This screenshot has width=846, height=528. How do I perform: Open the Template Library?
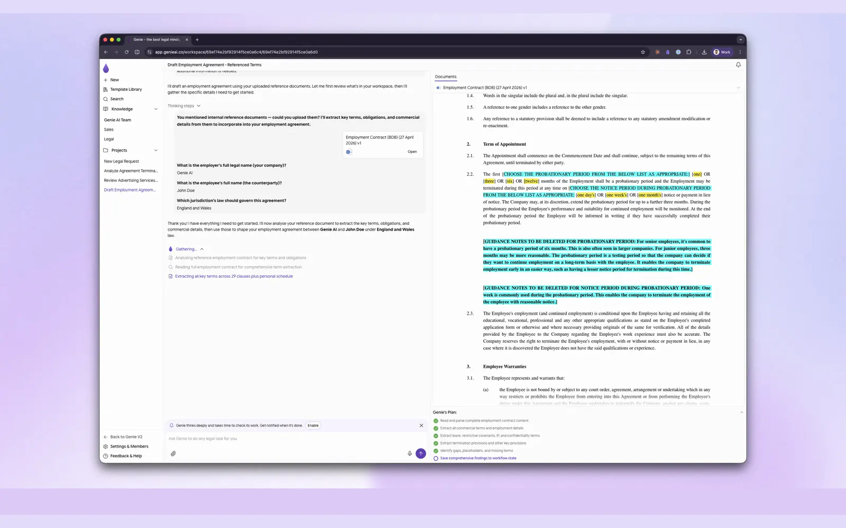(123, 89)
